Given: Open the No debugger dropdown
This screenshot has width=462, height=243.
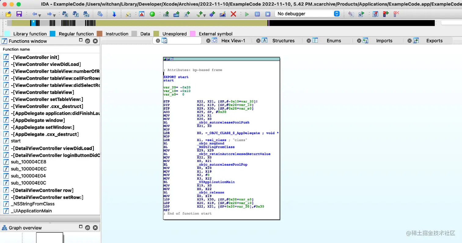Looking at the screenshot, I should click(307, 14).
